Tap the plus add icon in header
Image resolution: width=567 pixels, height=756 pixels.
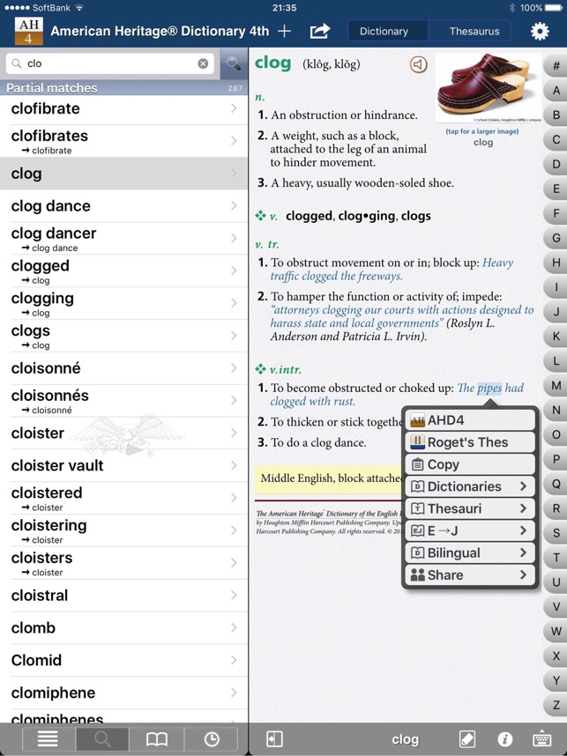285,32
